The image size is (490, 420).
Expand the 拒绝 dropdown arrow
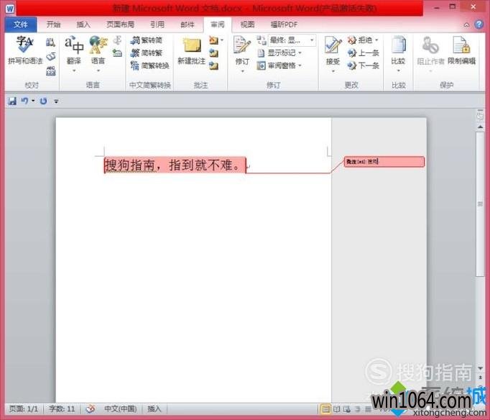click(376, 40)
